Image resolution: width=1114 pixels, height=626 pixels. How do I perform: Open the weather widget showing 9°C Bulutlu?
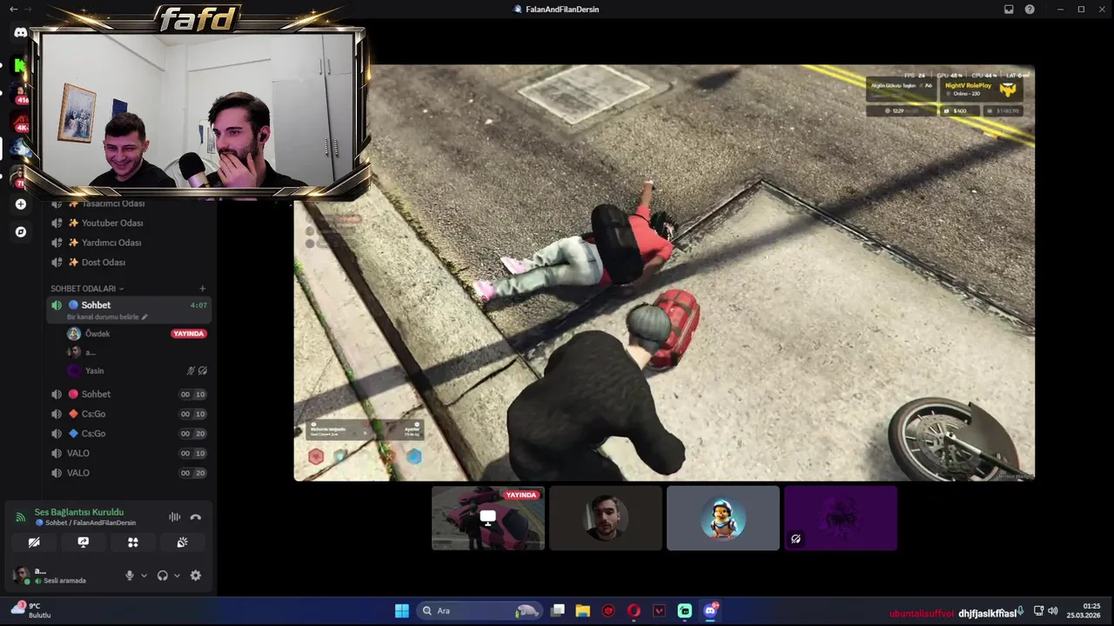point(31,610)
